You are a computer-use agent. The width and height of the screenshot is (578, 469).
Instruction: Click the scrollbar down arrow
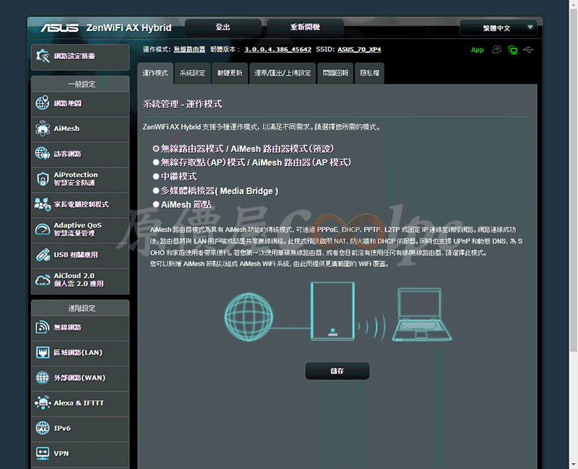point(574,465)
